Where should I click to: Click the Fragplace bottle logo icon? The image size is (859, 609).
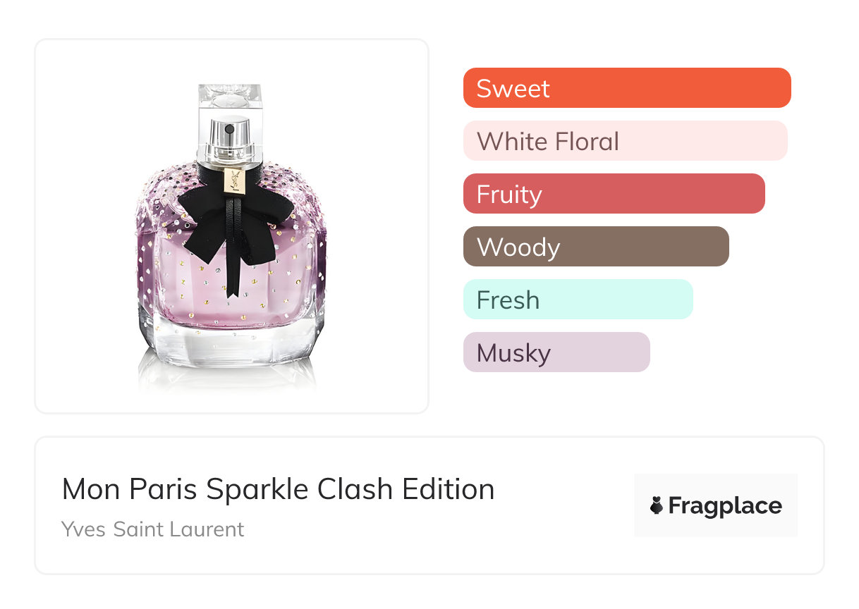click(x=657, y=505)
